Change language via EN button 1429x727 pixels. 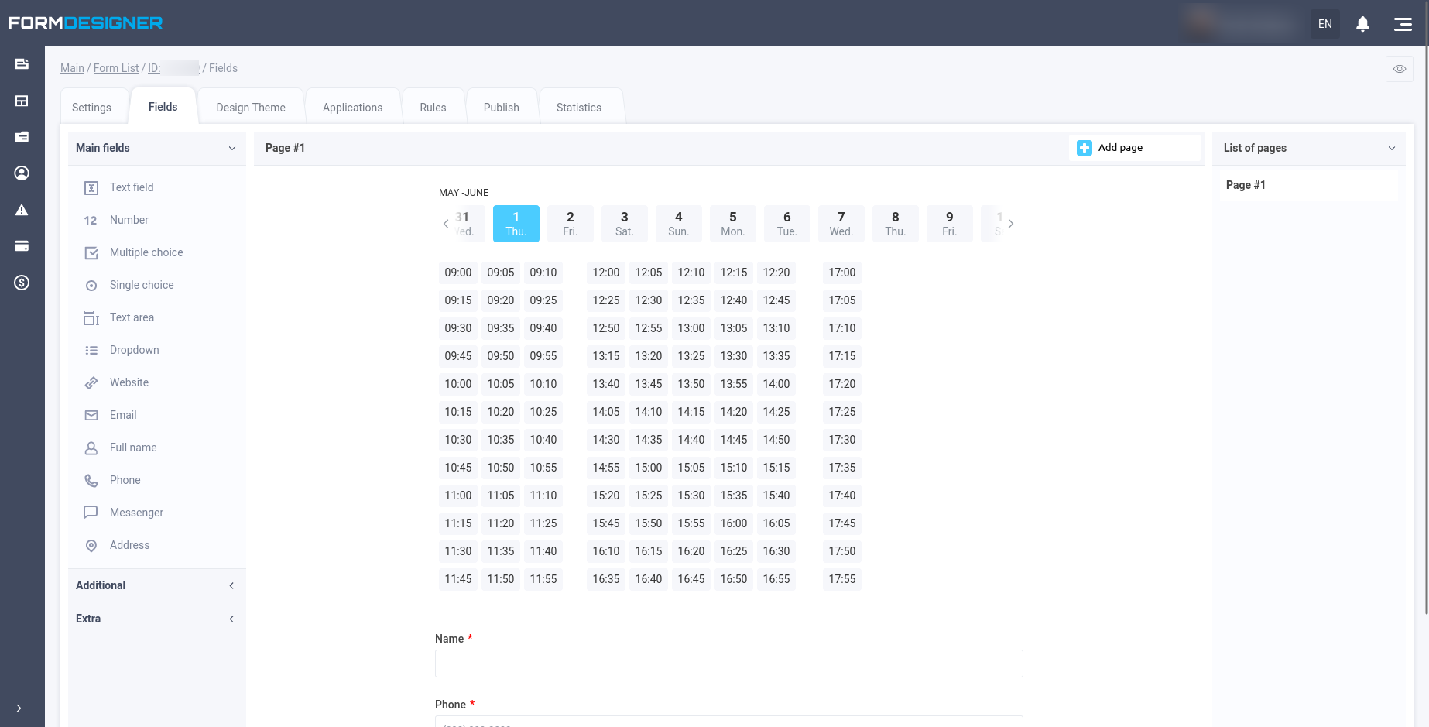tap(1325, 24)
